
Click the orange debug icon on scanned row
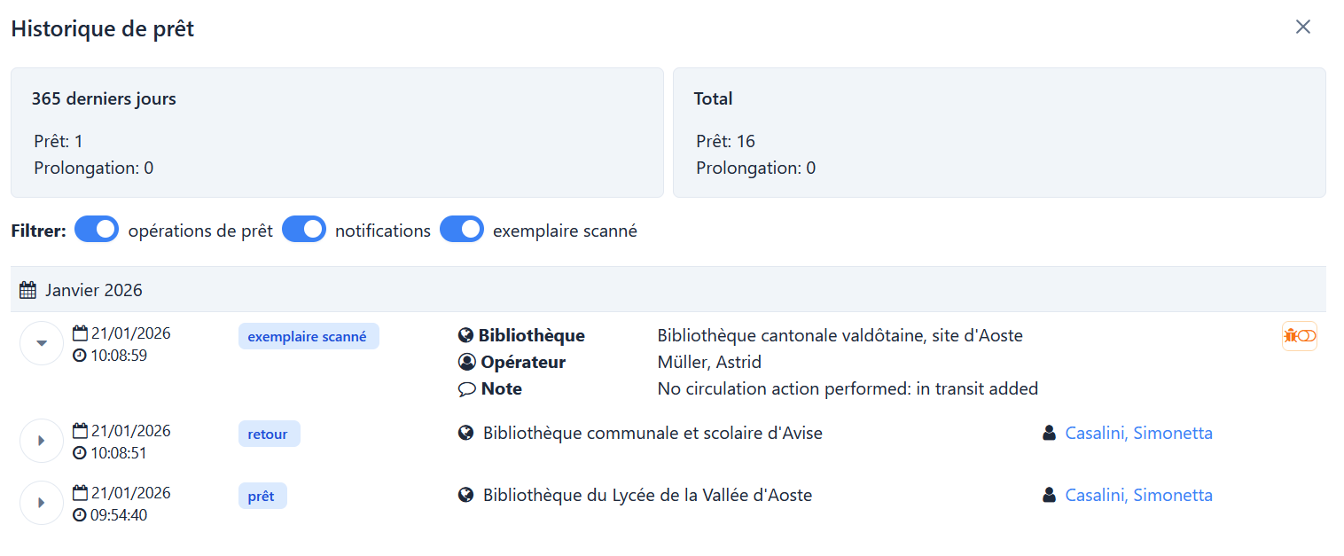coord(1299,336)
